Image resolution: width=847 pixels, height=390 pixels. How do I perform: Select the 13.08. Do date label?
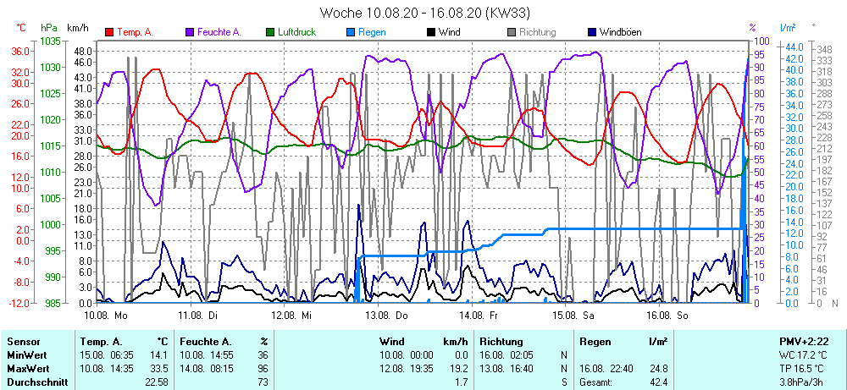386,315
